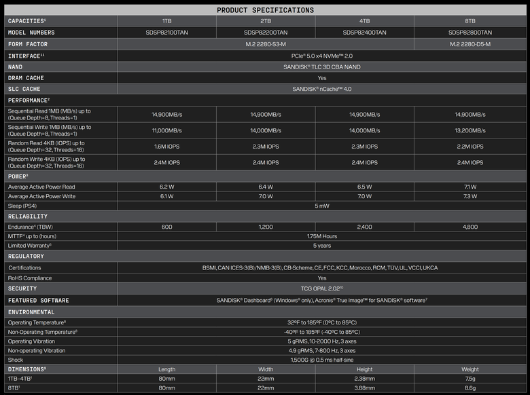Click model number SDSP82400TAN

(x=364, y=33)
